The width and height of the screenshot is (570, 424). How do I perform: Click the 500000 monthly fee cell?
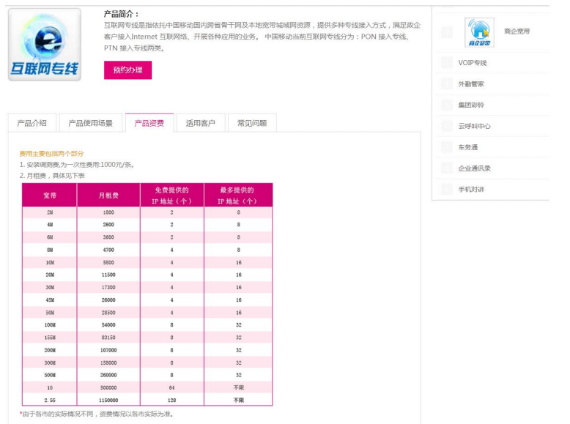tap(108, 387)
